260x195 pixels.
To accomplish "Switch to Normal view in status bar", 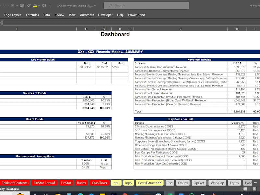I will point(245,189).
